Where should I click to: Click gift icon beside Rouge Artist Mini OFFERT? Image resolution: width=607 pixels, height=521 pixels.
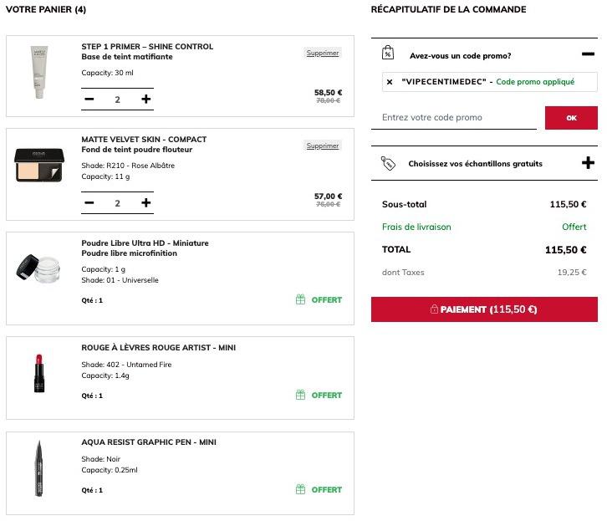(300, 395)
